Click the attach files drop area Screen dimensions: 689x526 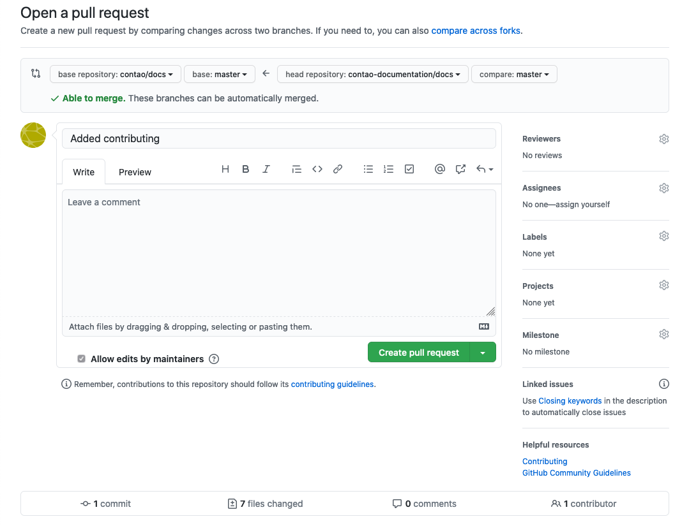279,327
